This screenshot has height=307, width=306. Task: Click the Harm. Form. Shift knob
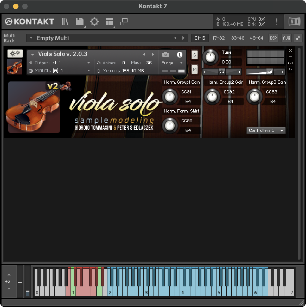pyautogui.click(x=170, y=126)
